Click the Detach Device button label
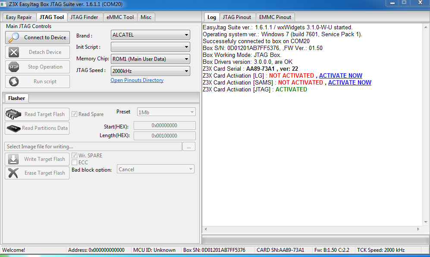430x257 pixels. (45, 52)
